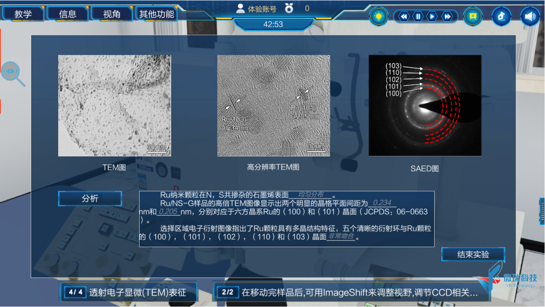Click the lightbulb hint icon
Viewport: 545px width, 307px height.
point(379,16)
